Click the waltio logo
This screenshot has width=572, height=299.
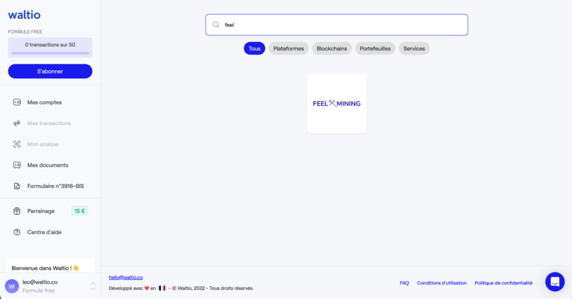(24, 15)
